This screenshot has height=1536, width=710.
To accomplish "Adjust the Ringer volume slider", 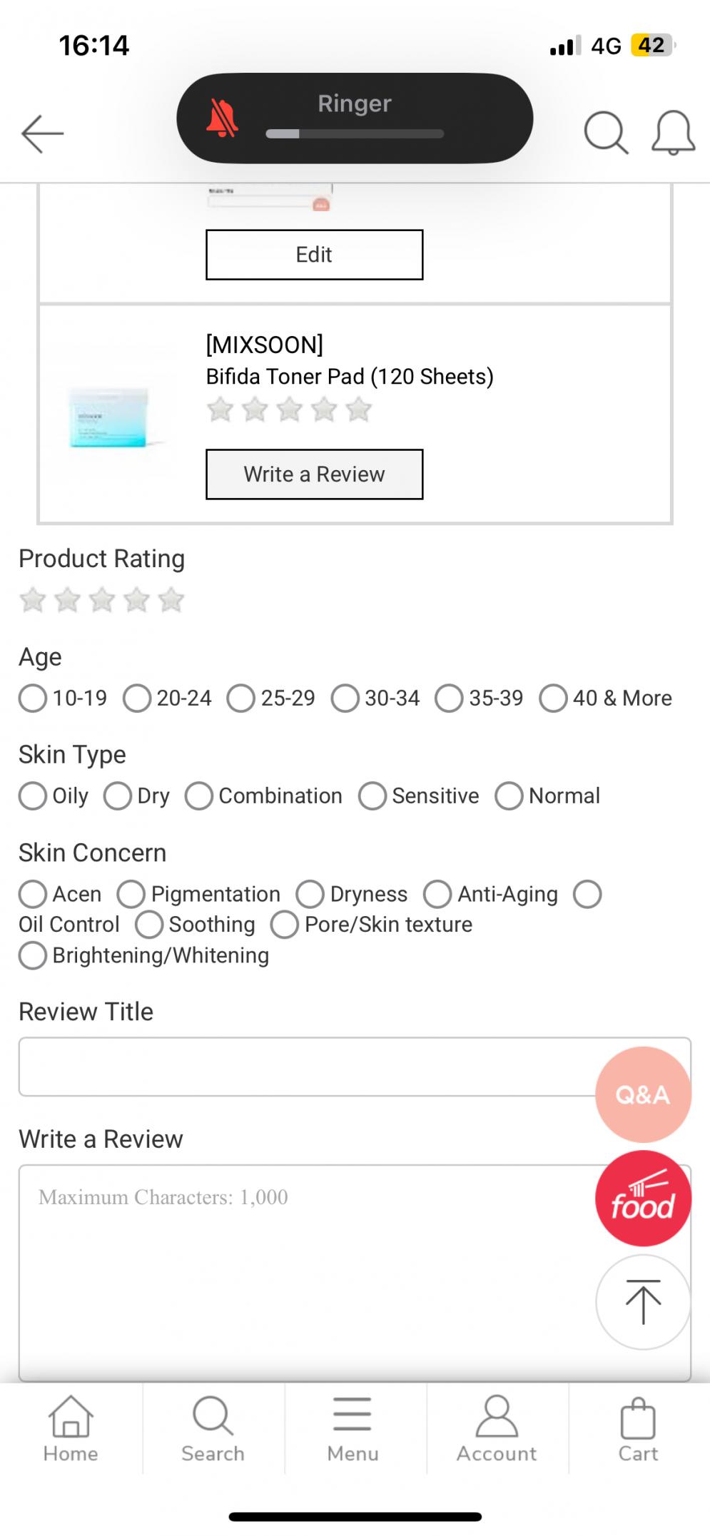I will pos(355,133).
